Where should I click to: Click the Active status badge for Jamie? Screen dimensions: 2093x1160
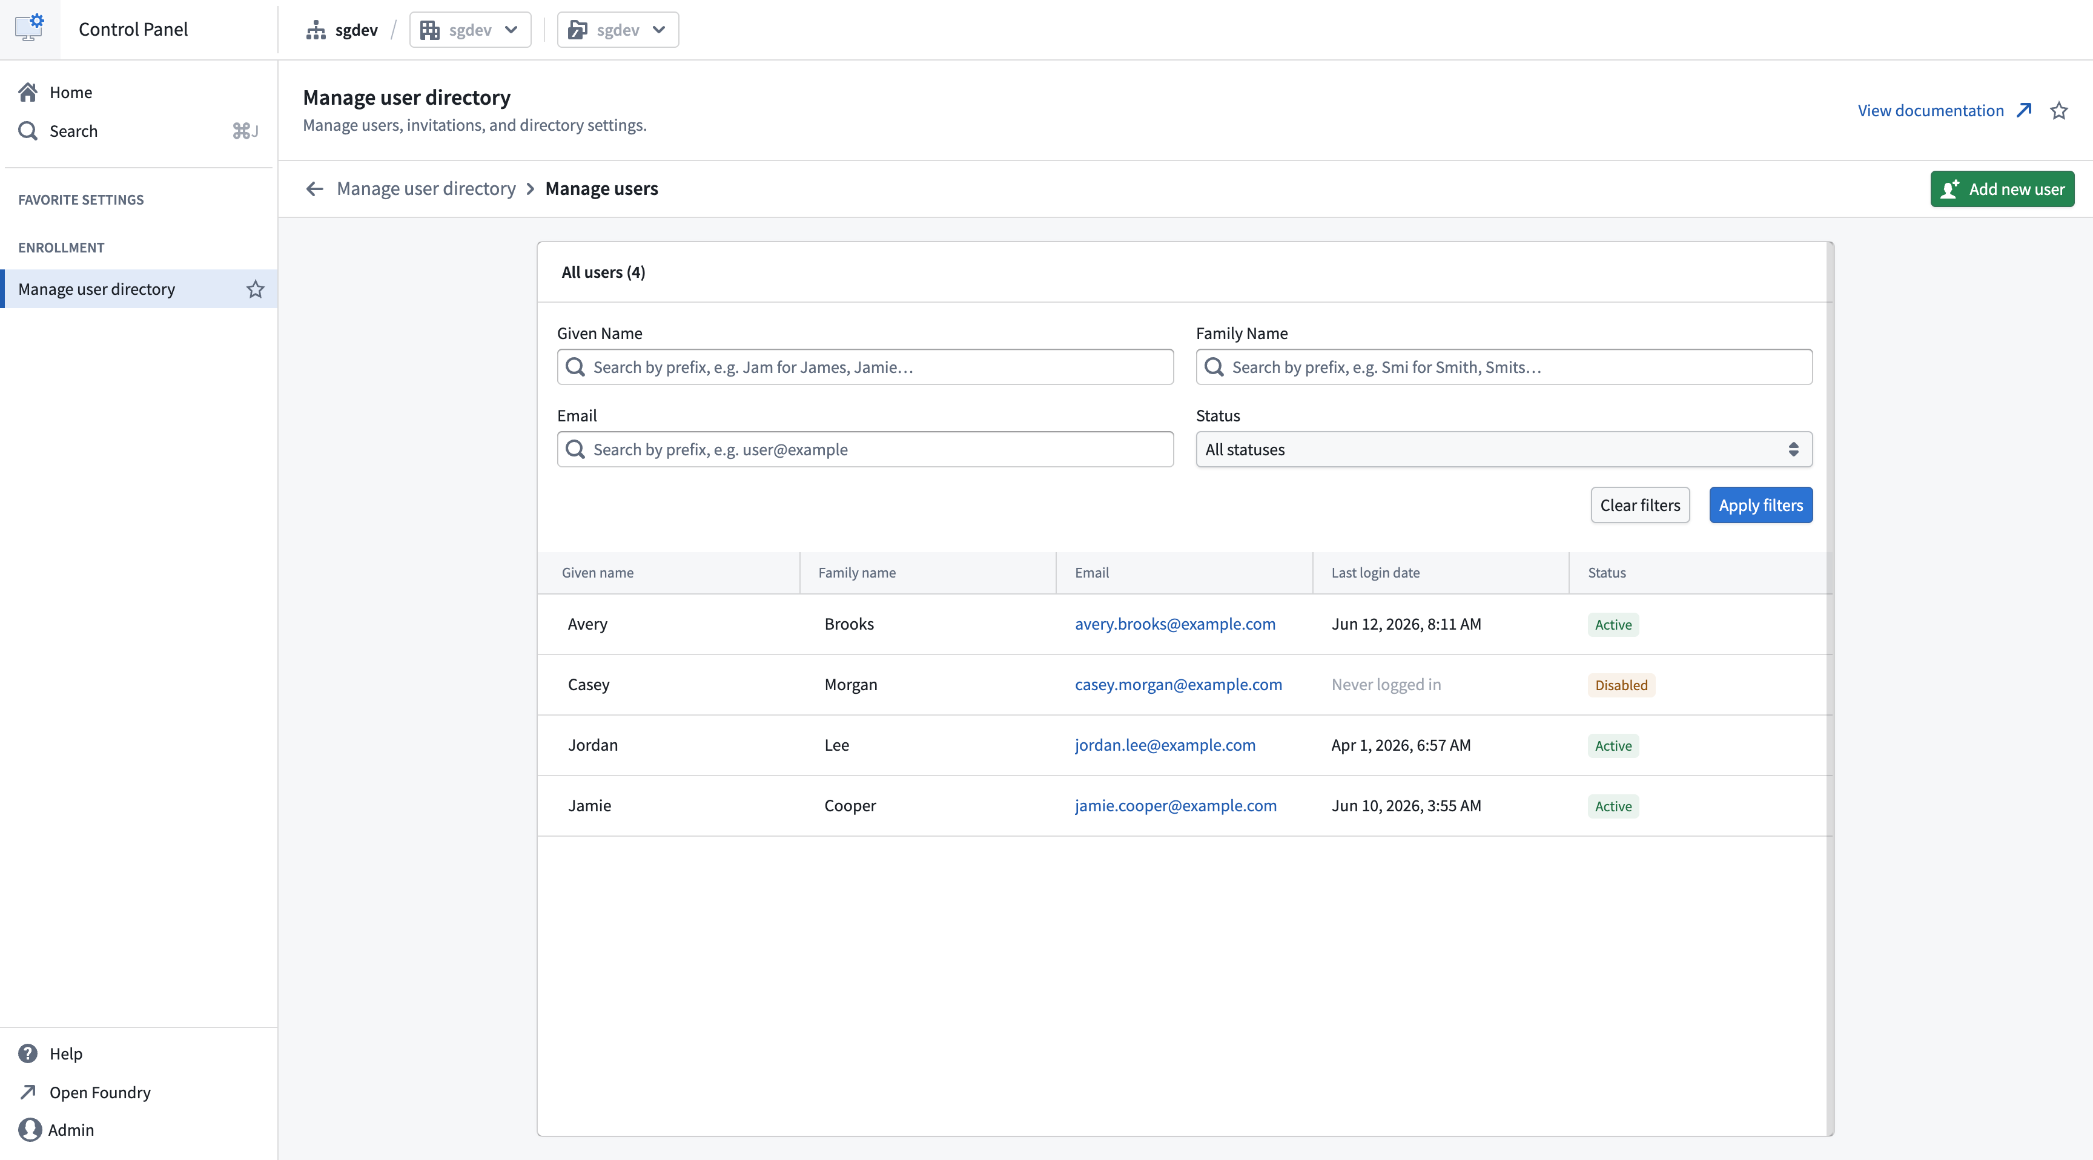click(1613, 806)
